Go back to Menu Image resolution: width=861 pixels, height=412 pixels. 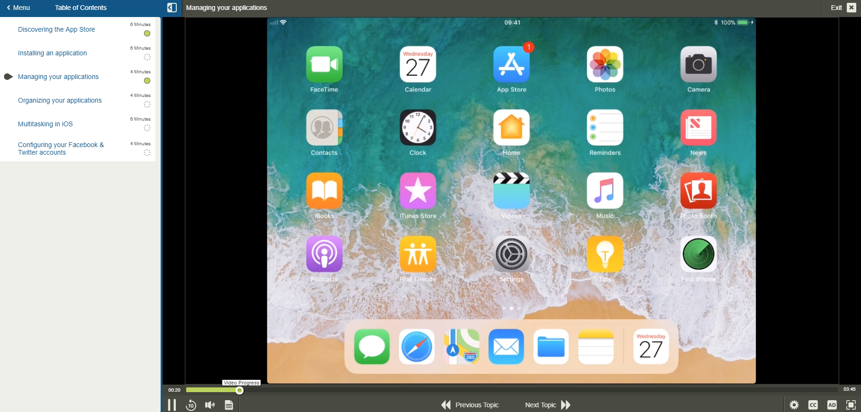19,8
